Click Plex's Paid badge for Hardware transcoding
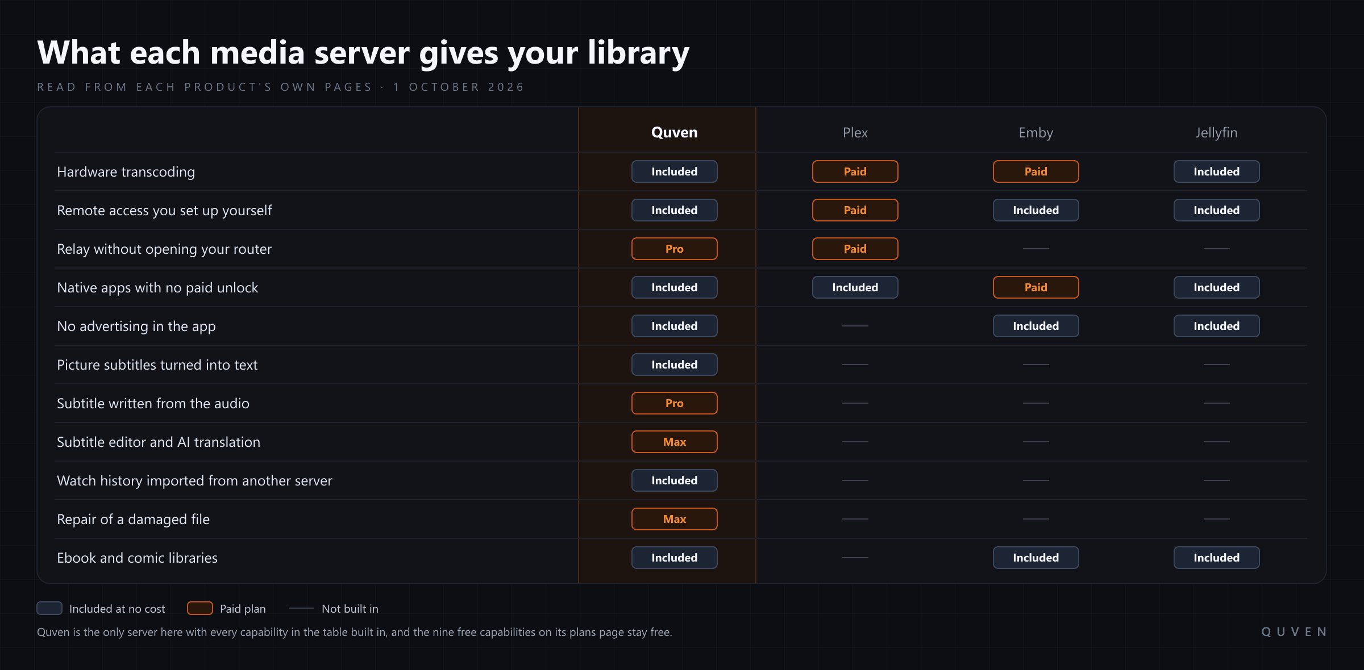The width and height of the screenshot is (1364, 670). coord(855,171)
